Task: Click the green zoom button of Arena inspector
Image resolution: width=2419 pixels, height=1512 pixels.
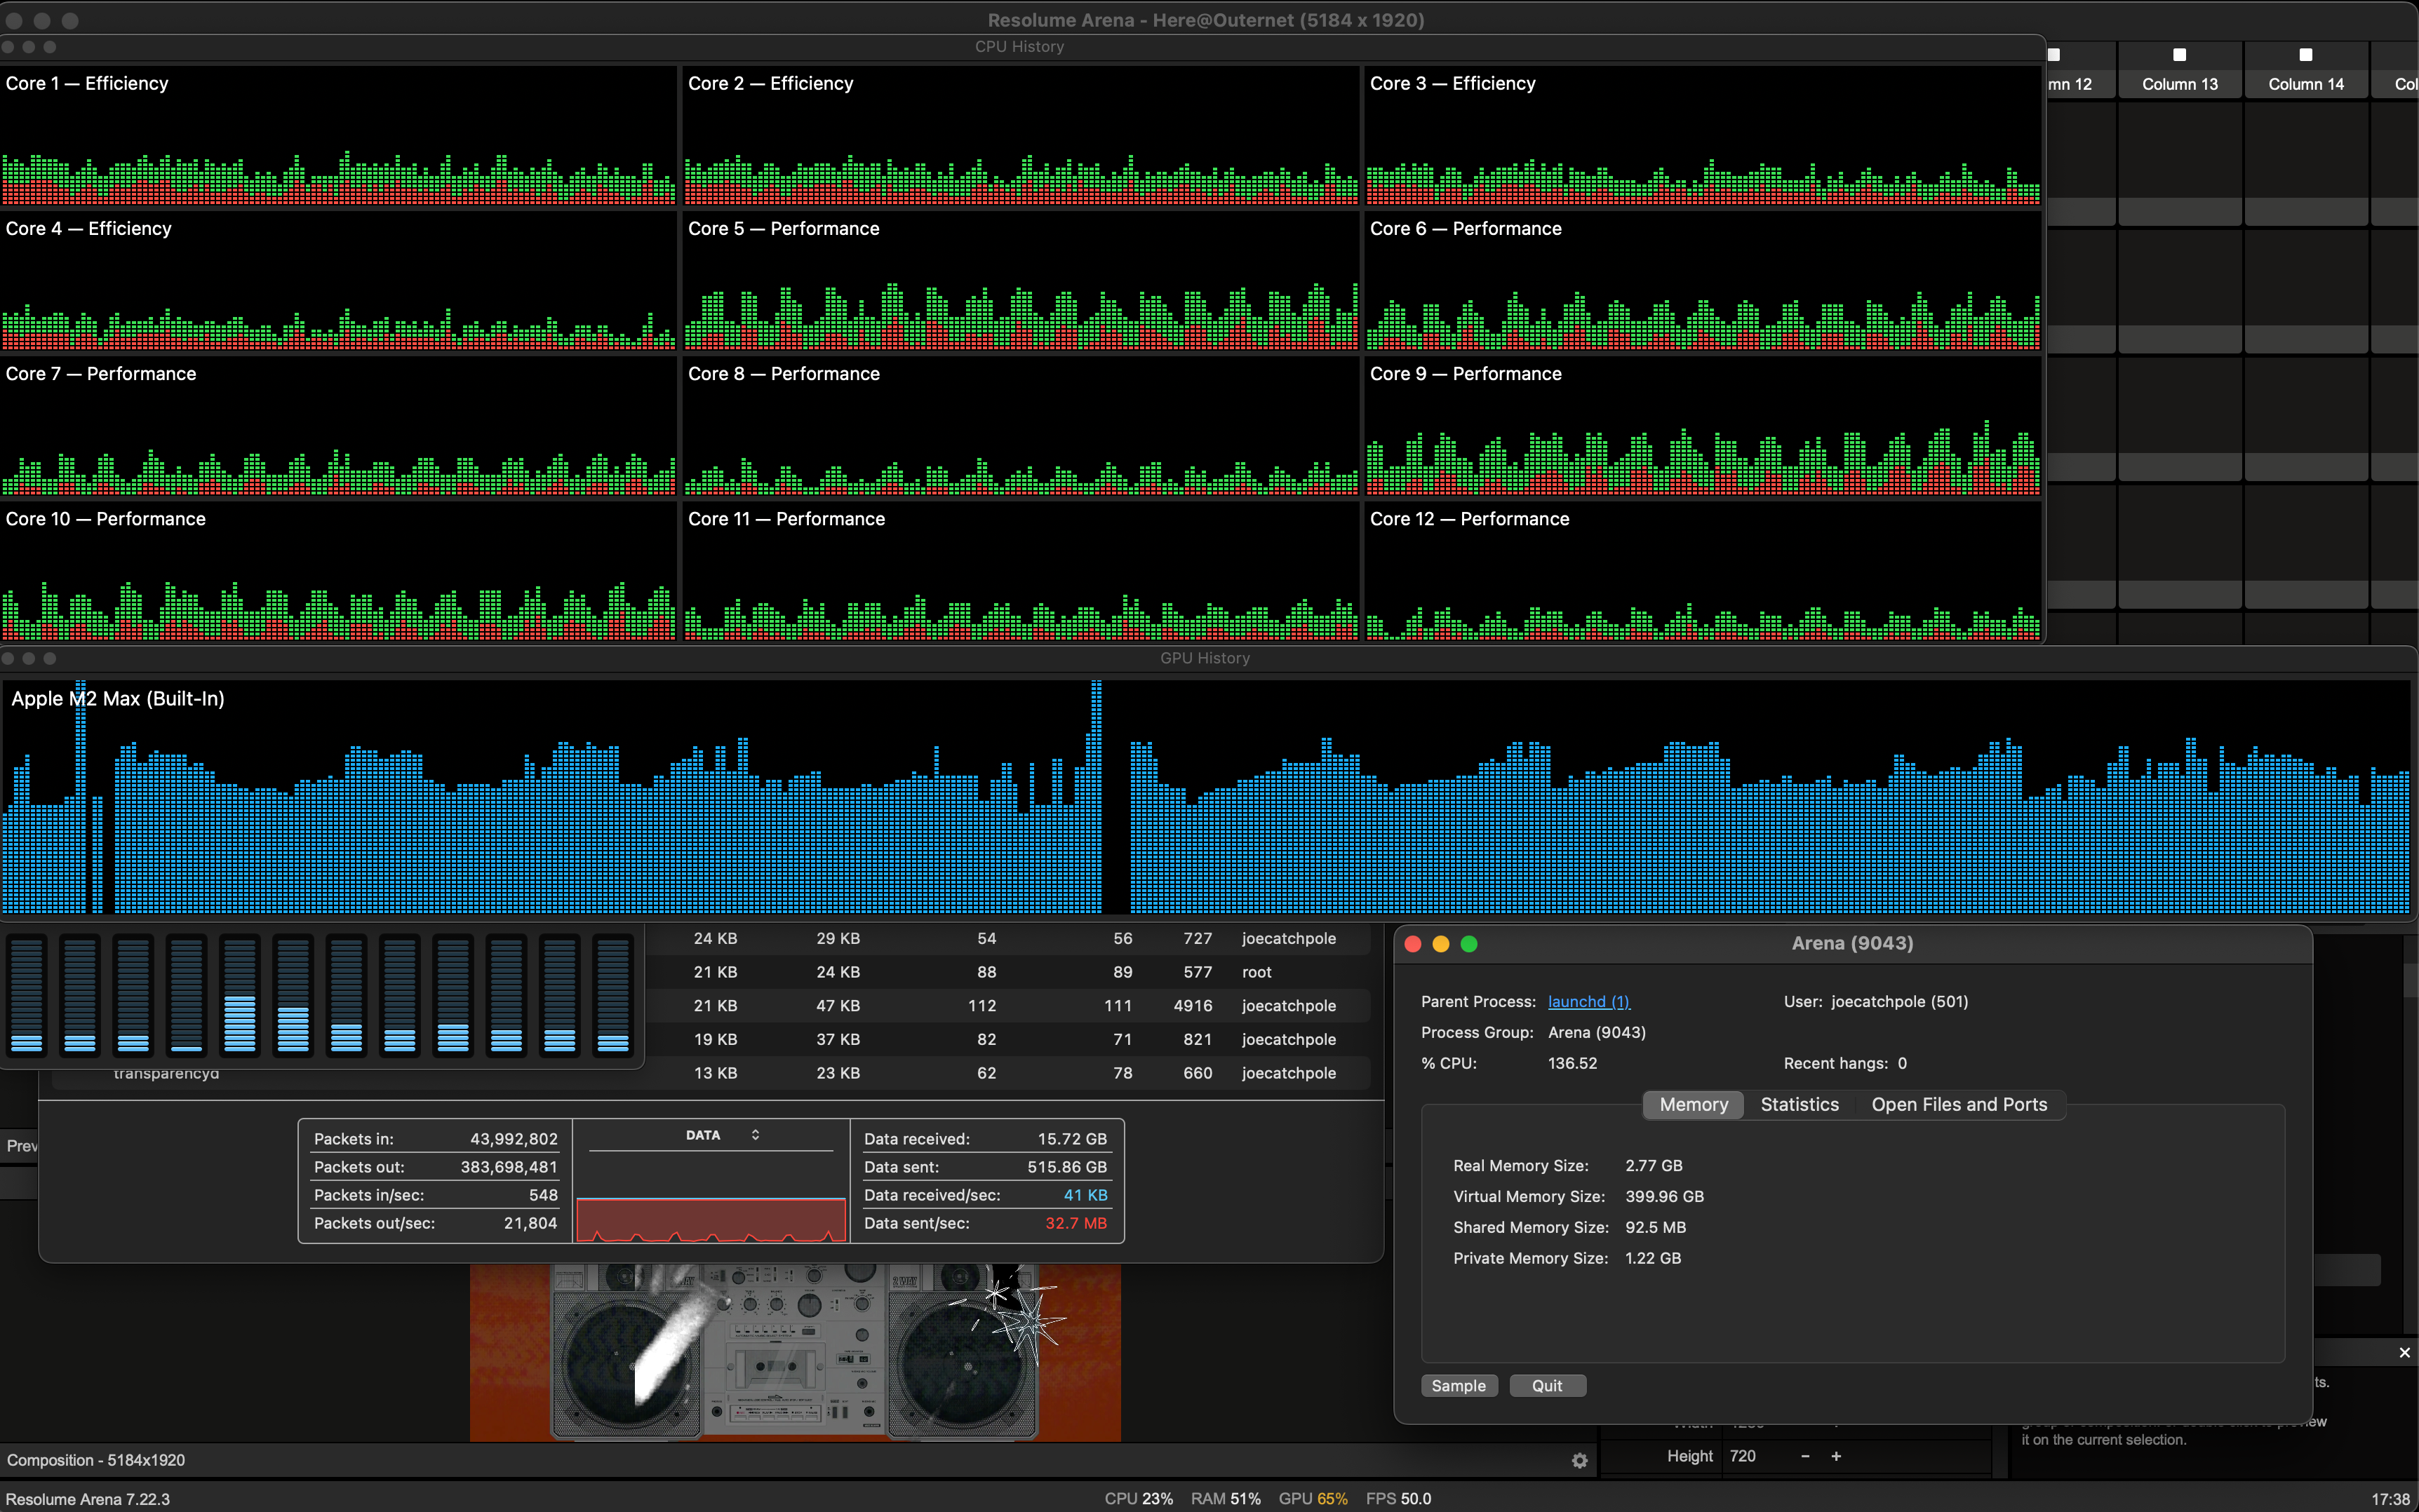Action: (x=1468, y=944)
